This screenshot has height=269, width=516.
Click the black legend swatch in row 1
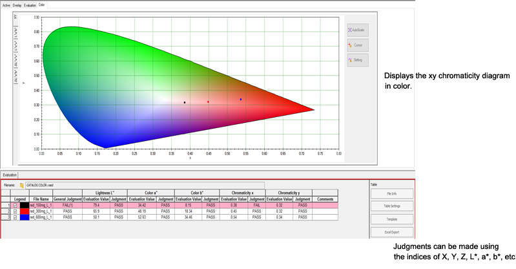click(x=25, y=205)
